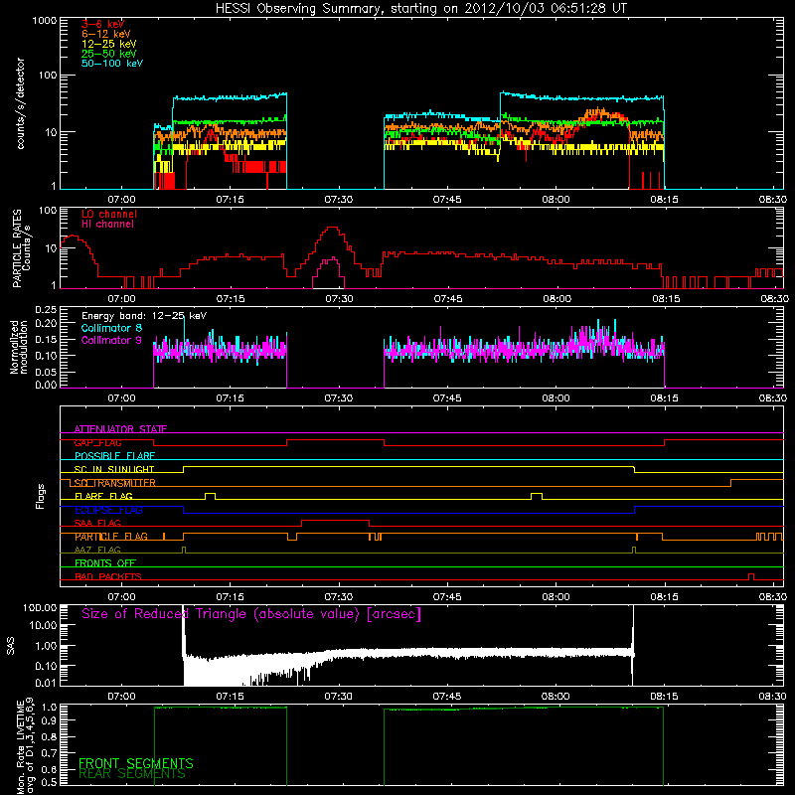795x795 pixels.
Task: Click the HESSI Observing Summary title
Action: pos(420,9)
